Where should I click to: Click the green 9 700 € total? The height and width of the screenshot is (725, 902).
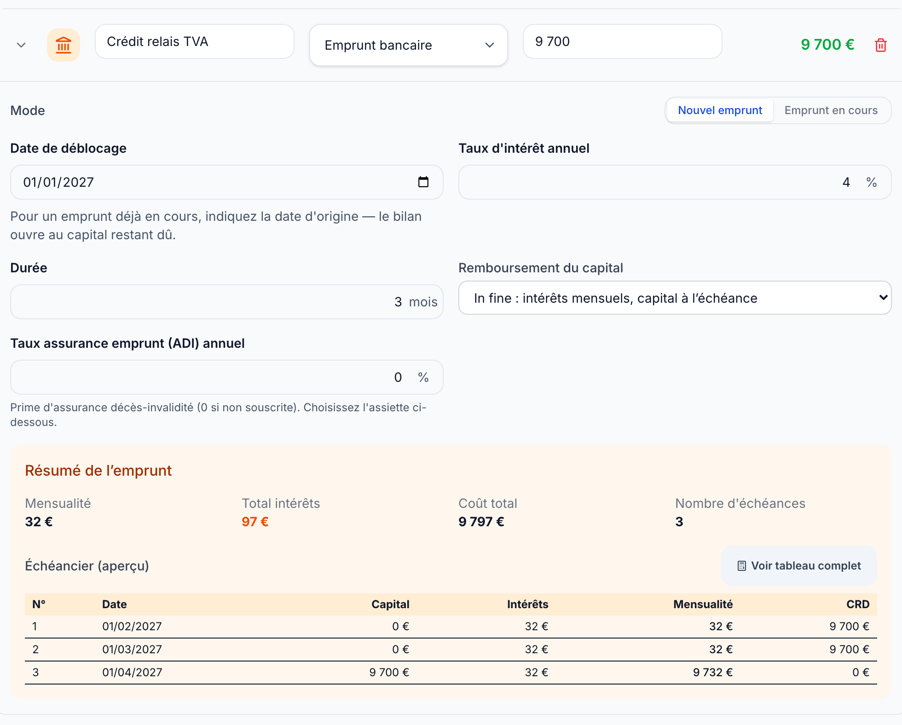tap(827, 45)
